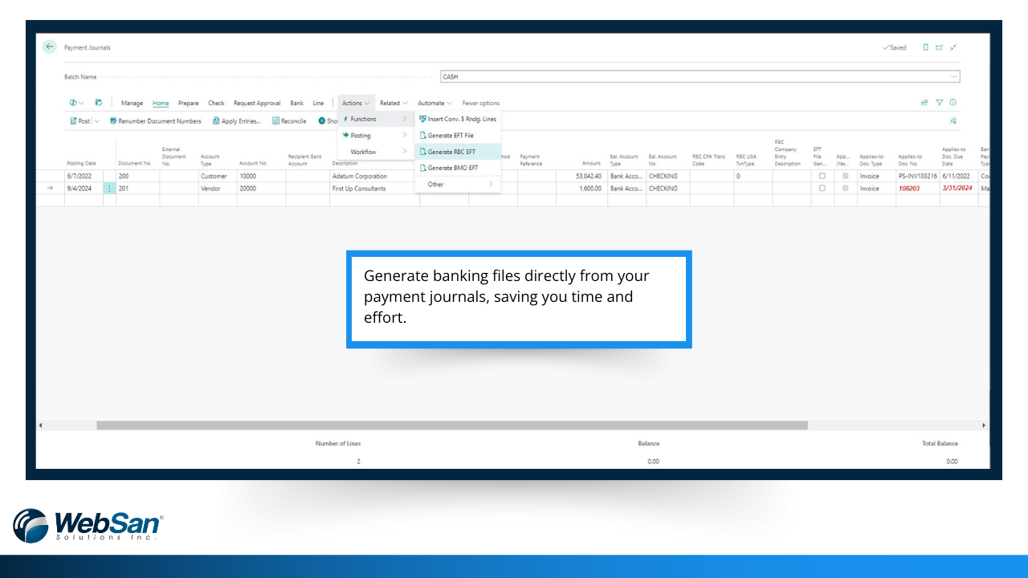This screenshot has width=1028, height=578.
Task: Expand the Functions submenu
Action: point(376,119)
